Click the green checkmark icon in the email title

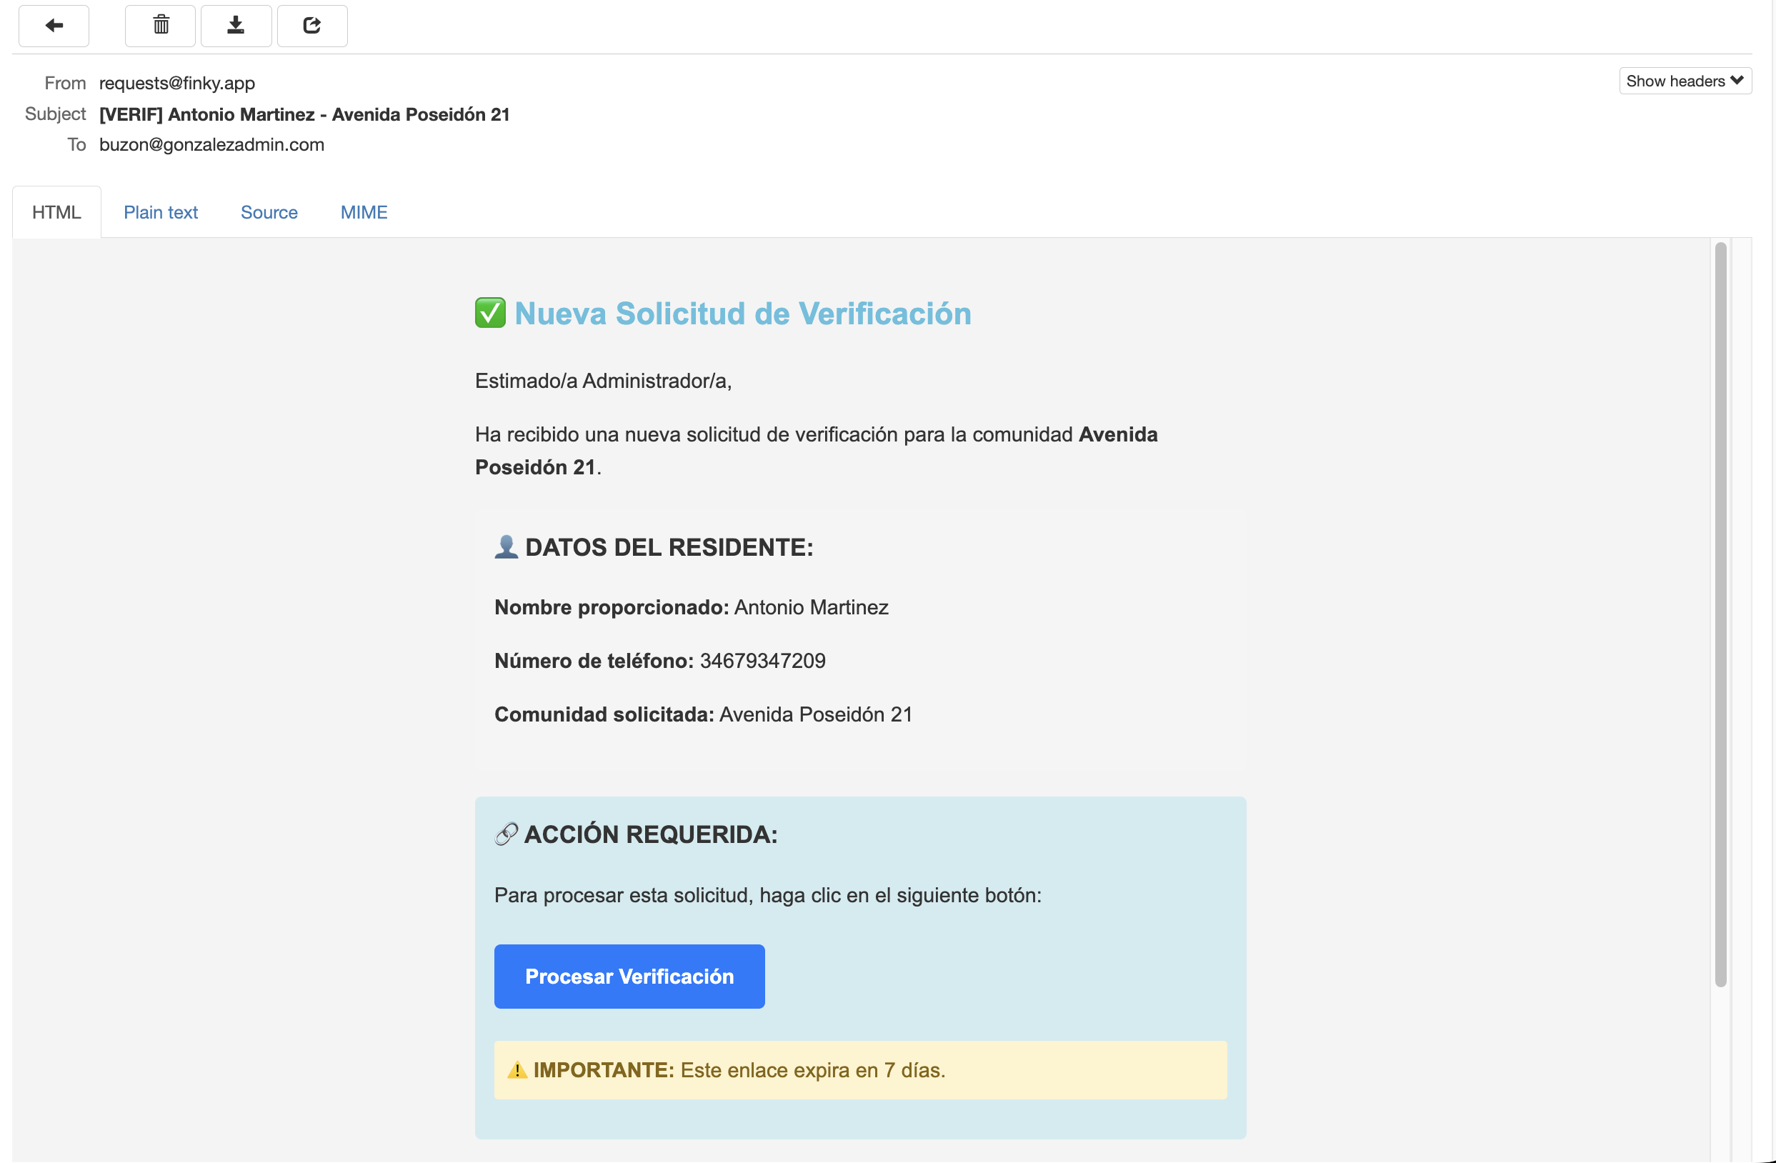pos(490,314)
